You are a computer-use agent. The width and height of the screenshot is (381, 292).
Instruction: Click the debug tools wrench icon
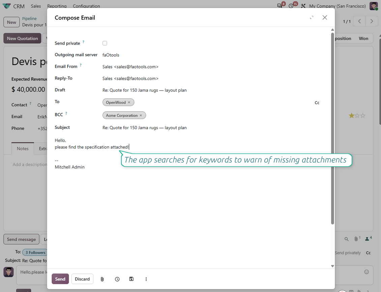click(x=303, y=6)
